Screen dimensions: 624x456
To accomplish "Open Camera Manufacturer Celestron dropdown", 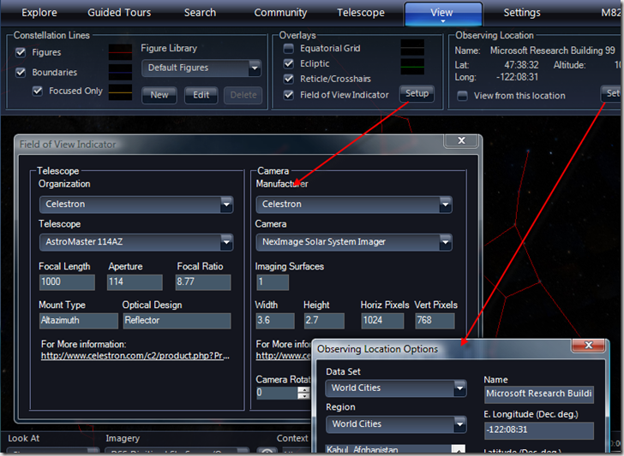I will click(354, 204).
